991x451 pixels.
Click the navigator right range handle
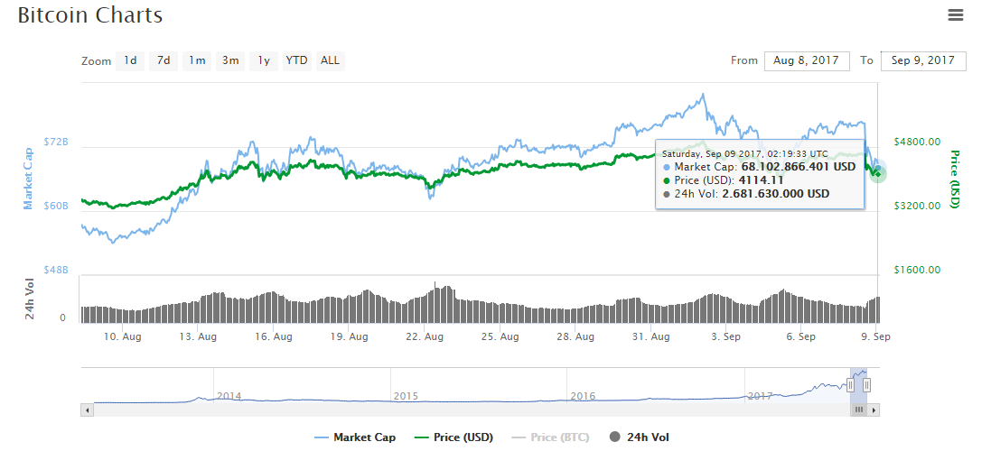tap(867, 385)
